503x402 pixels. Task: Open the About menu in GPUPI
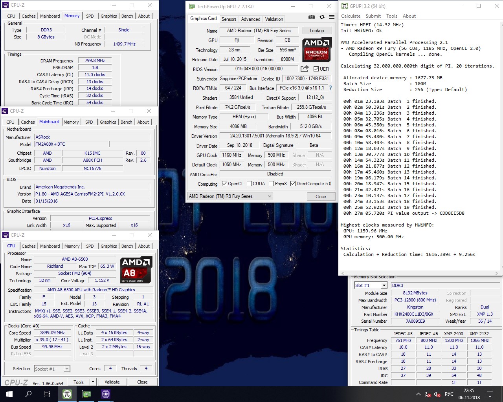tap(409, 16)
